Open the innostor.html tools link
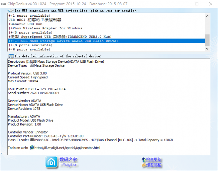The width and height of the screenshot is (218, 171). click(67, 148)
